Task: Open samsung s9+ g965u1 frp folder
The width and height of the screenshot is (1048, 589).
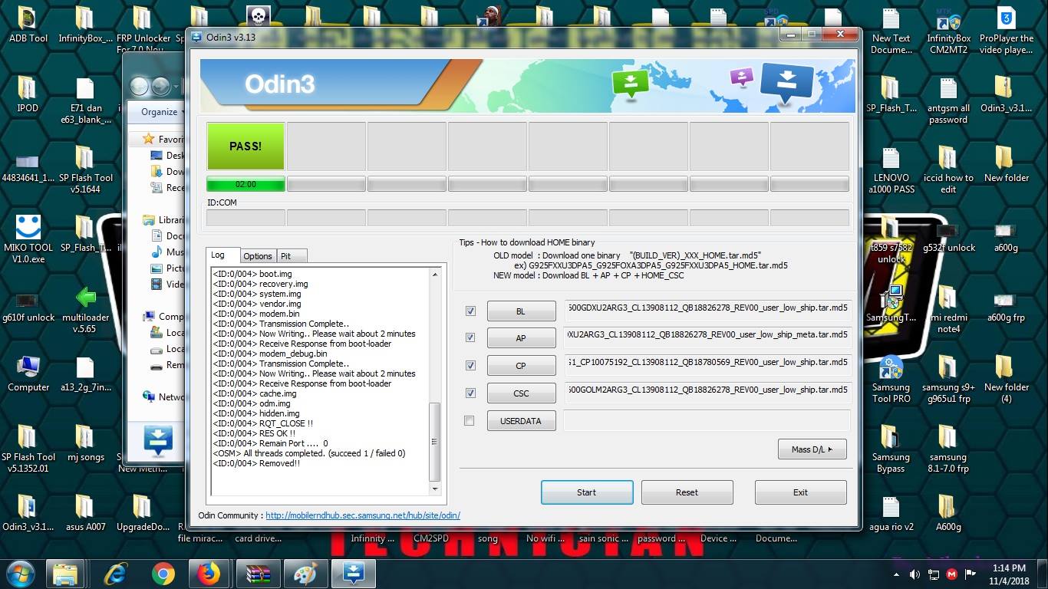Action: click(x=949, y=380)
